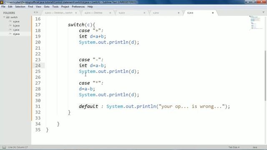Open the Goto menu

tap(46, 7)
